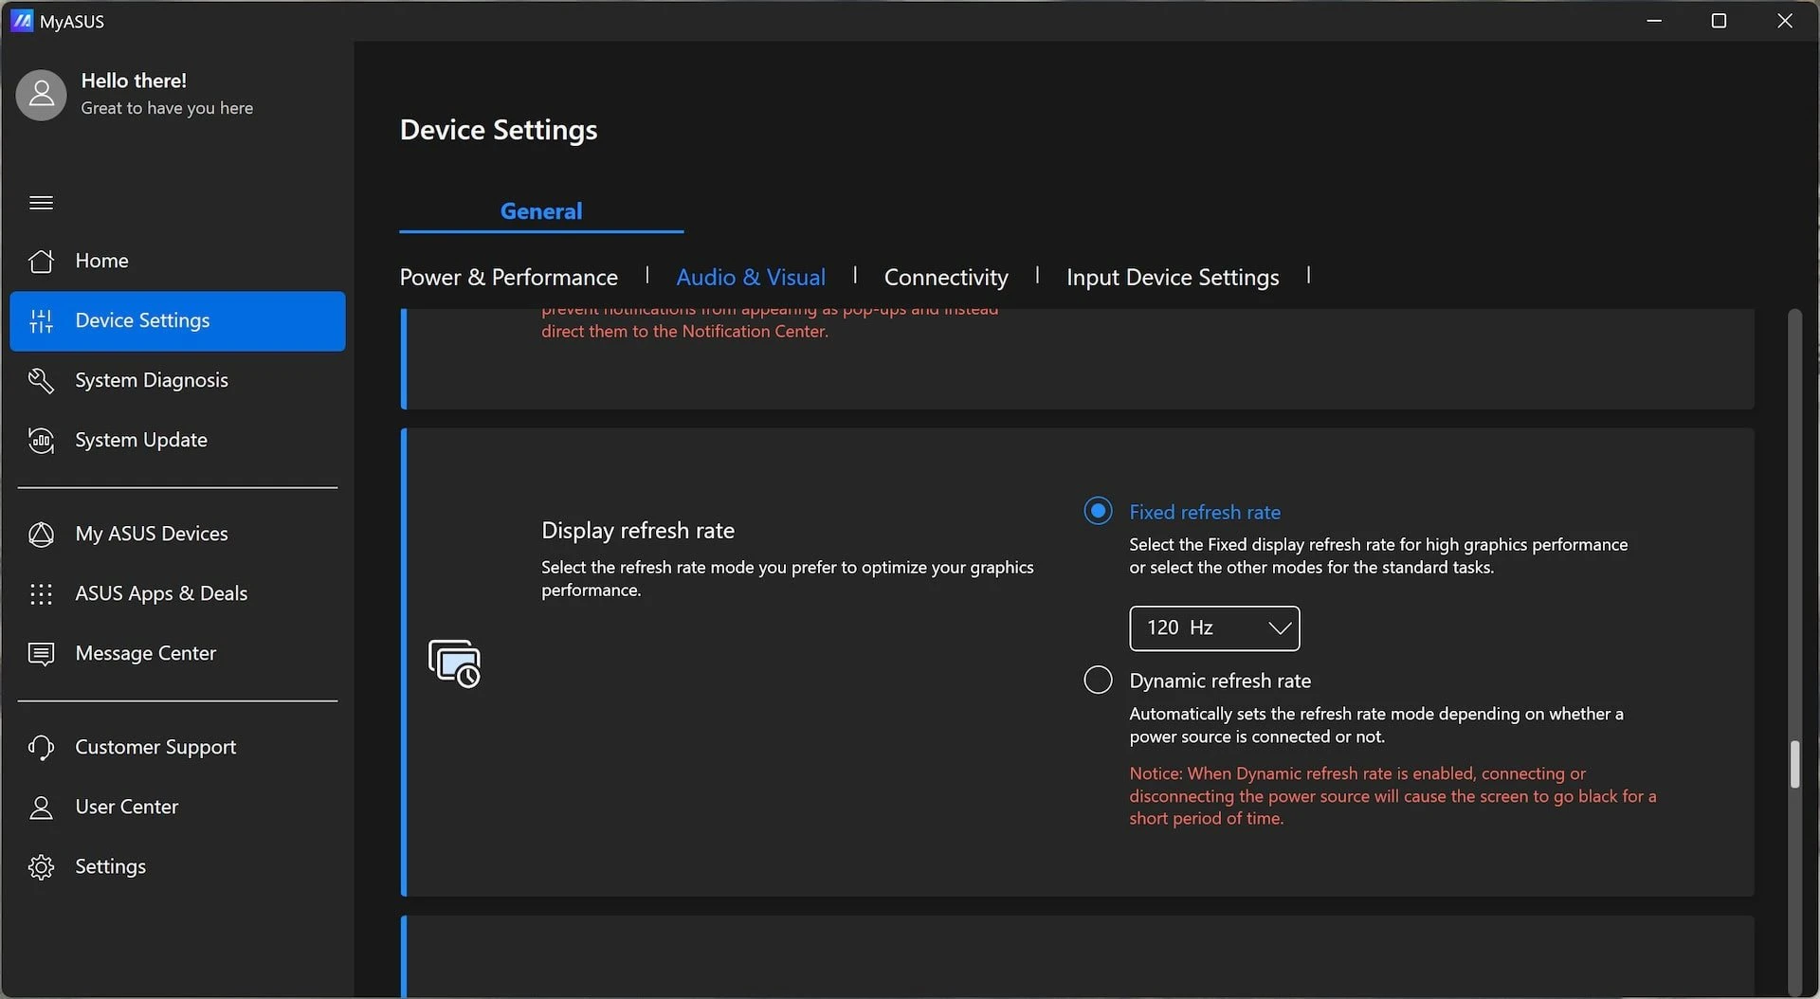Image resolution: width=1820 pixels, height=999 pixels.
Task: Click the Settings gear icon
Action: [41, 867]
